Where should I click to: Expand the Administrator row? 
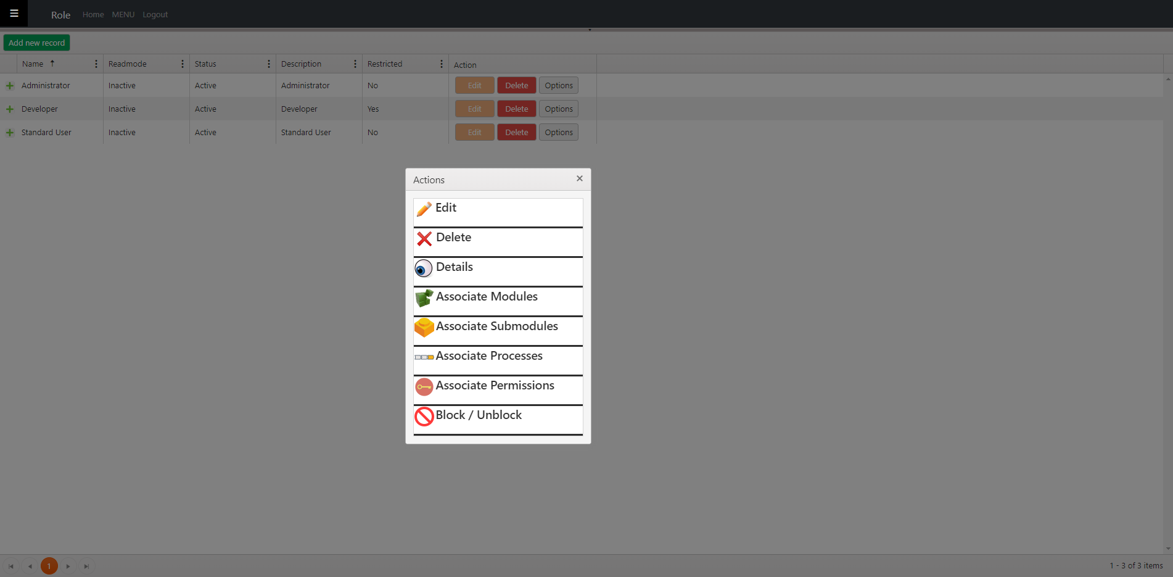(x=10, y=86)
